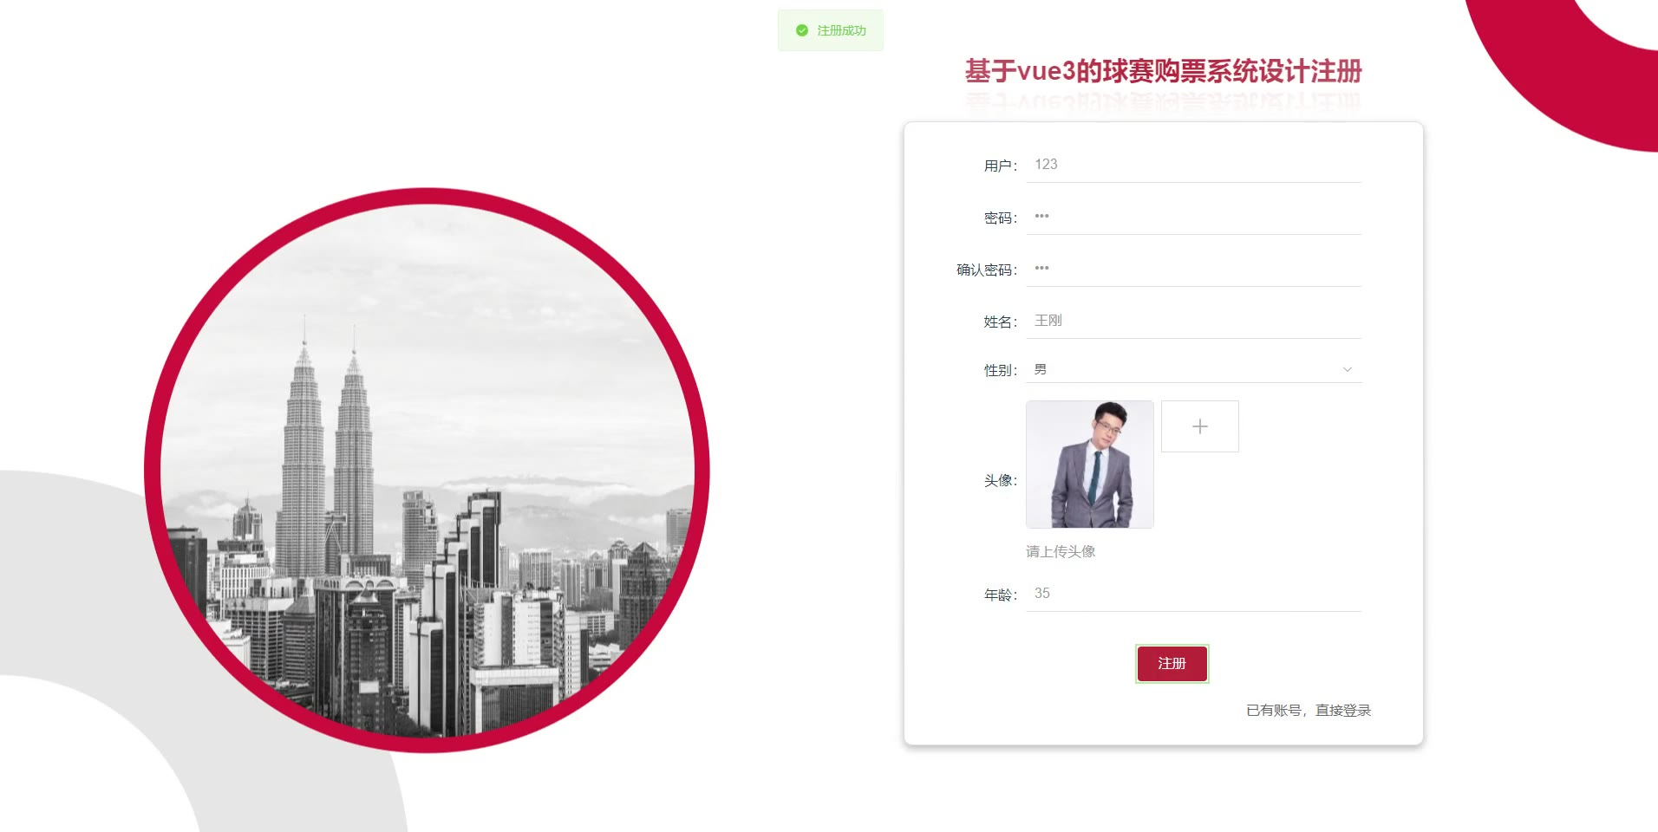Click the 姓名 field showing 王刚

click(x=1194, y=321)
